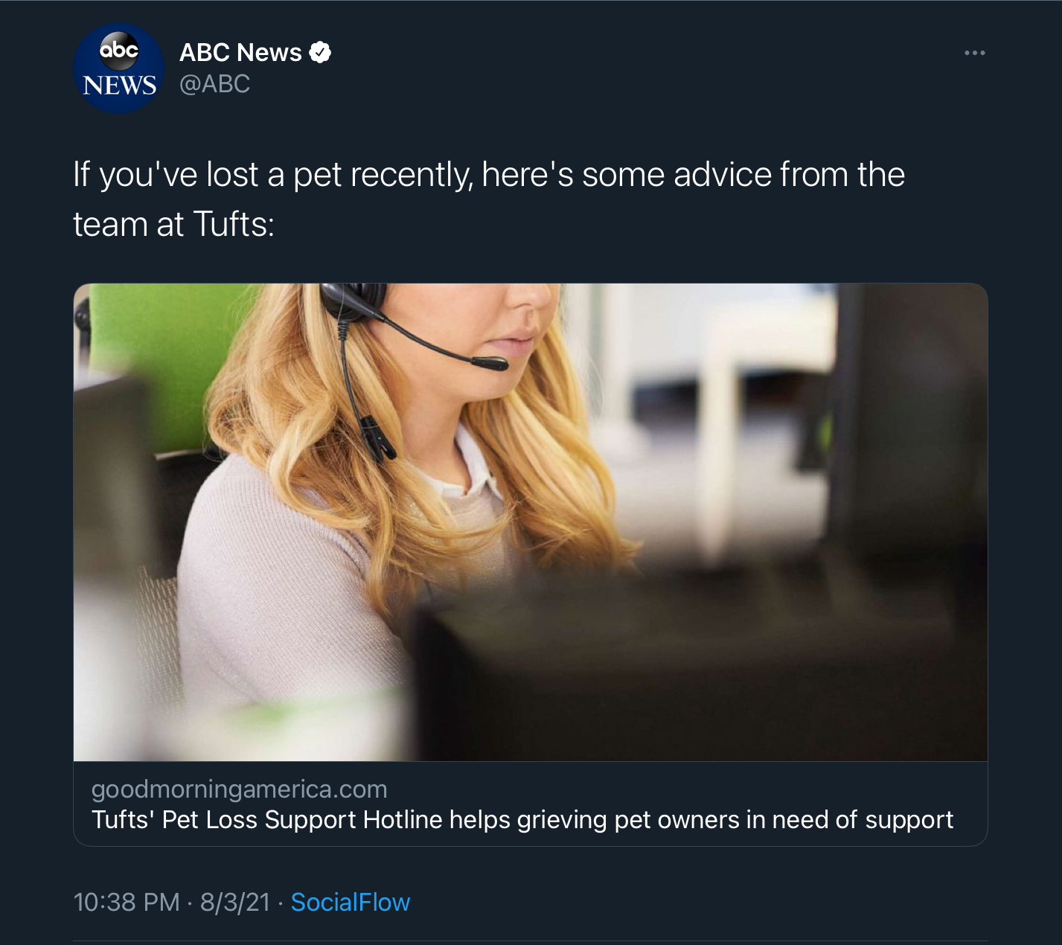
Task: Open the SocialFlow source link
Action: tap(350, 902)
